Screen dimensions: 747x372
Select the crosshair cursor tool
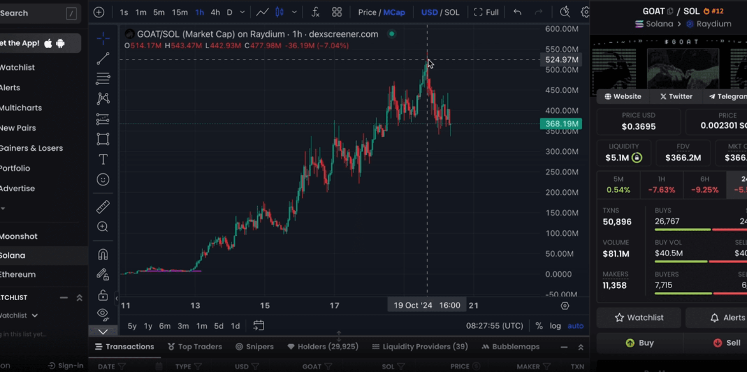point(103,38)
